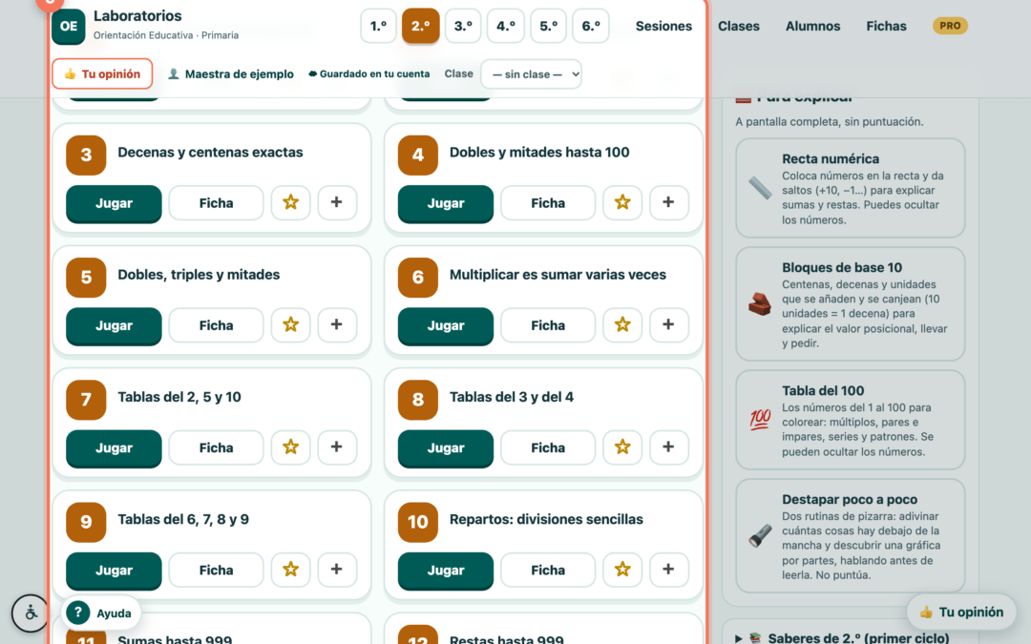Expand Saberes de 2.º (primer ciclo) section
This screenshot has width=1031, height=644.
[x=851, y=637]
